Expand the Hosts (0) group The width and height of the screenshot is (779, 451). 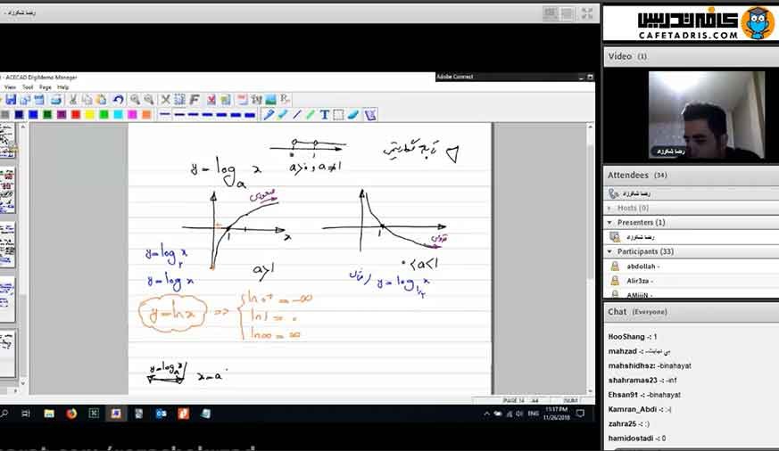(609, 209)
